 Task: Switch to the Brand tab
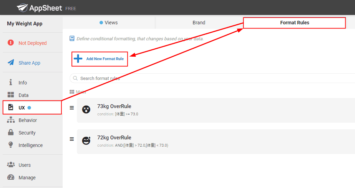pos(199,23)
